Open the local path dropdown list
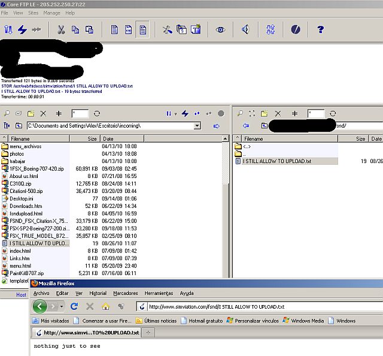The image size is (383, 356). coord(197,126)
